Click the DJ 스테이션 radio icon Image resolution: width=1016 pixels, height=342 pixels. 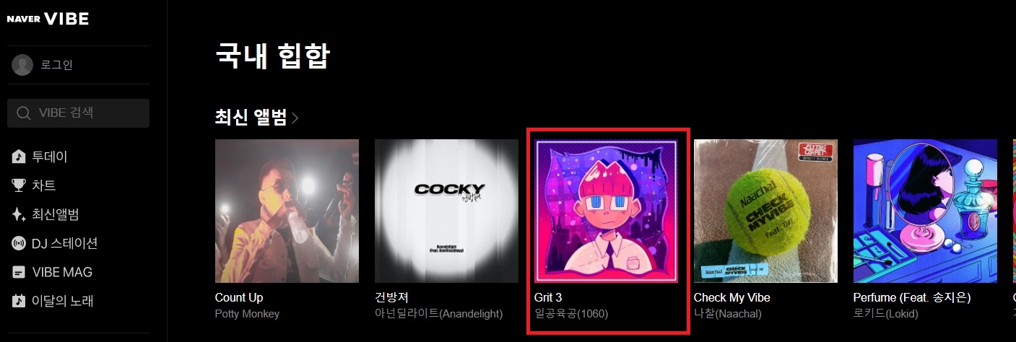(19, 243)
